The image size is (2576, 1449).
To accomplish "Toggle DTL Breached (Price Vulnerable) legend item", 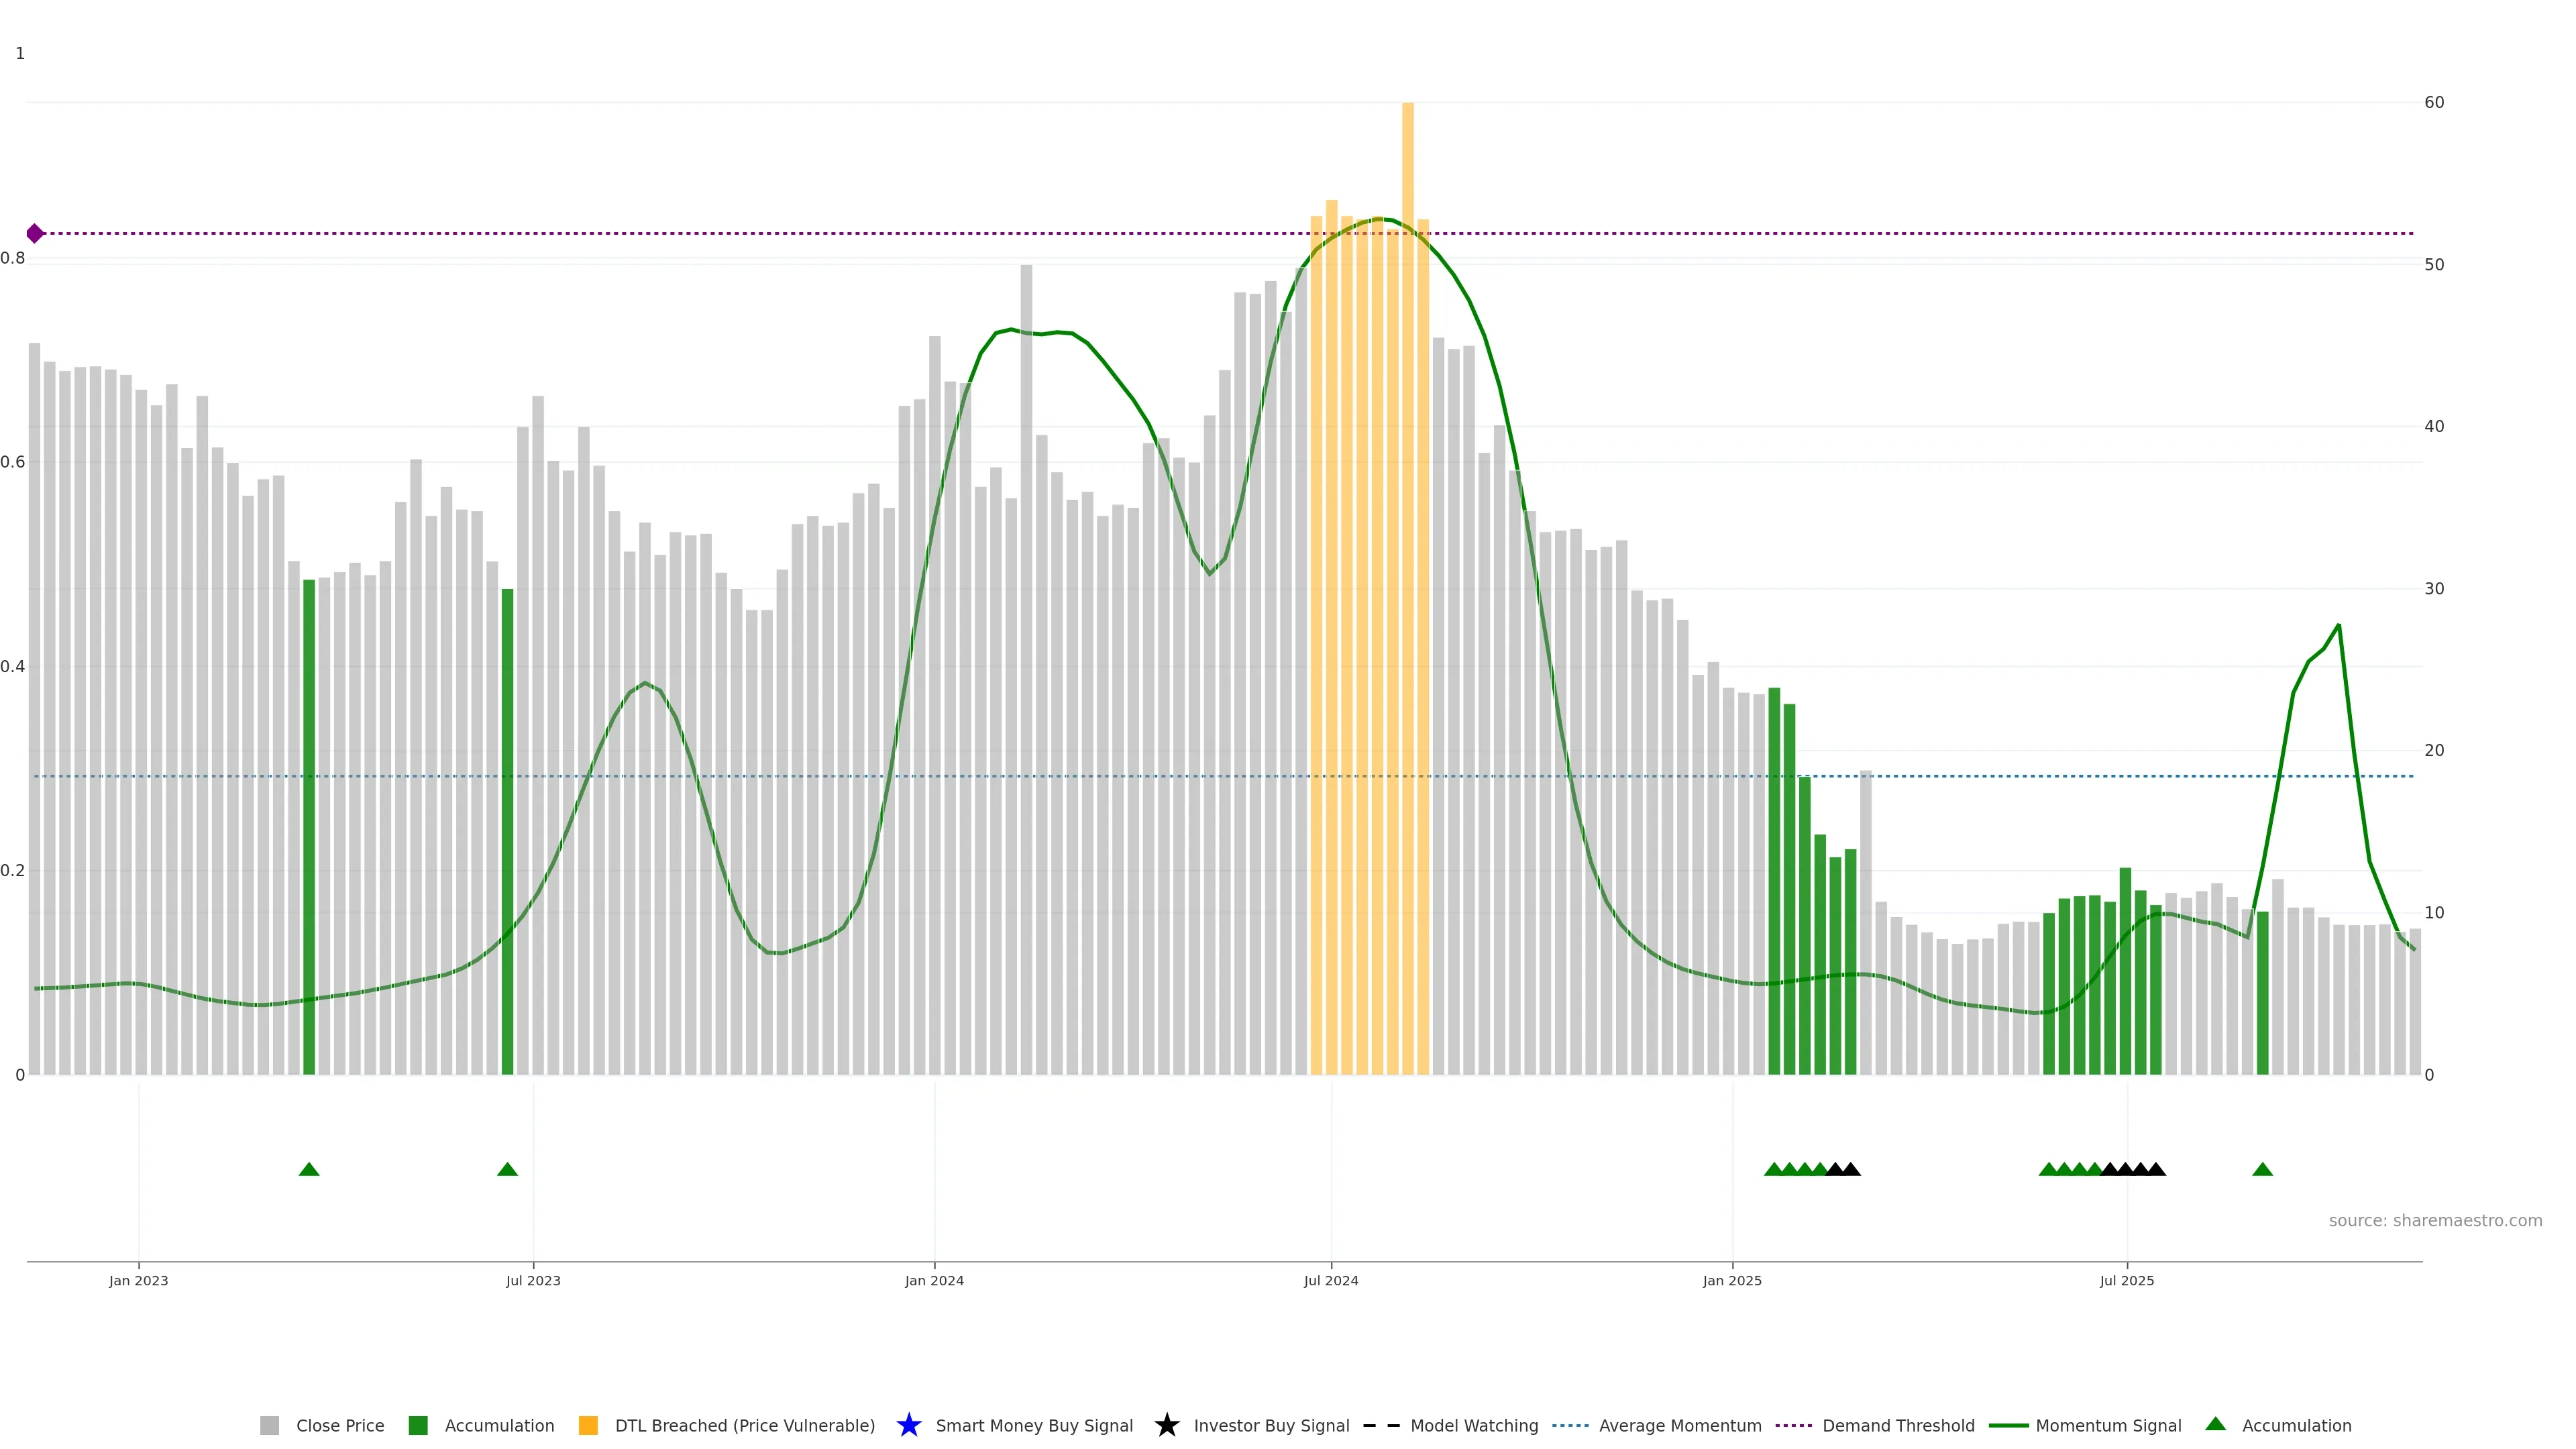I will point(744,1425).
